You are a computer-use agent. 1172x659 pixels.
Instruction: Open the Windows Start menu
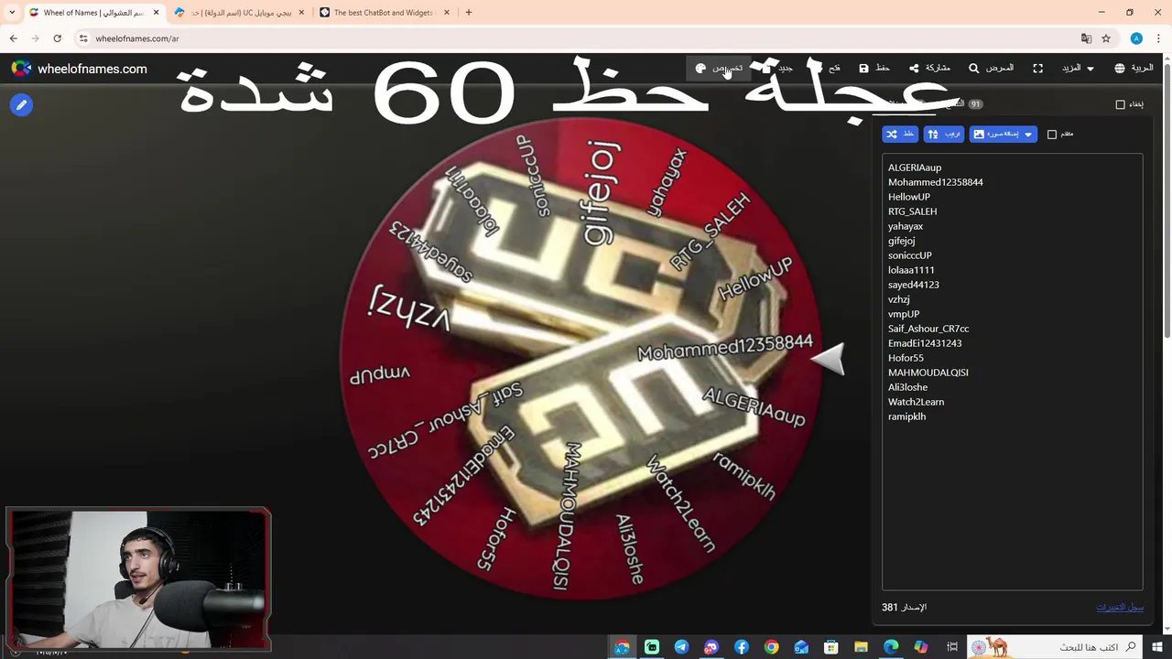tap(1157, 648)
